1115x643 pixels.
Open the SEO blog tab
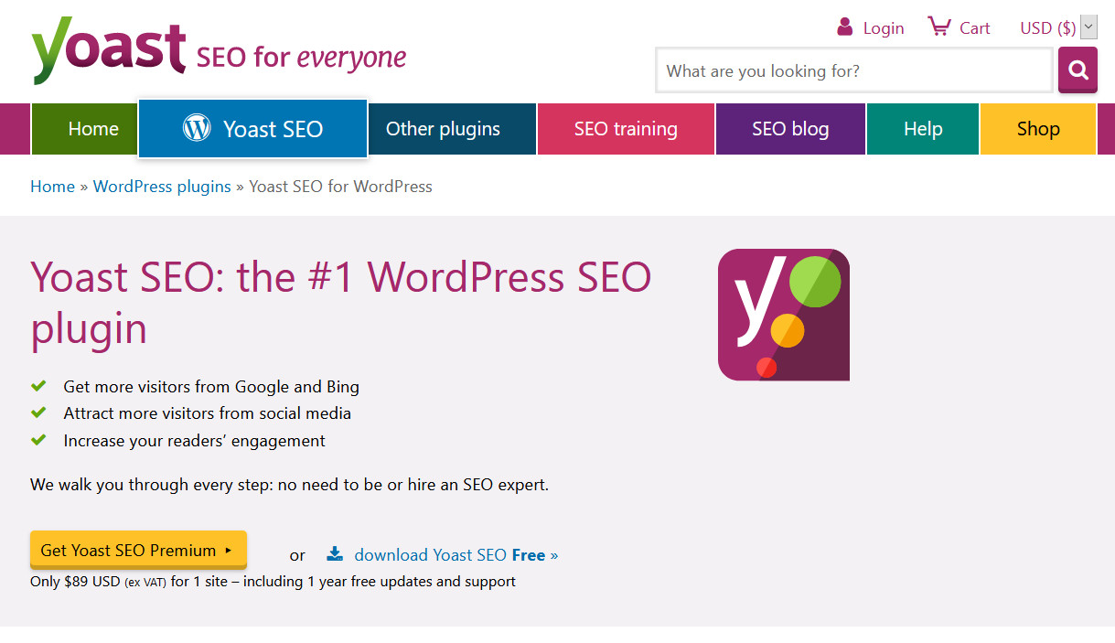point(790,129)
